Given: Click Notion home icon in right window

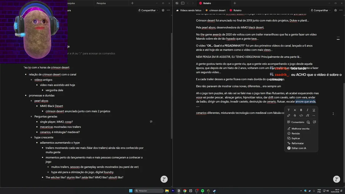Looking at the screenshot, I should (x=177, y=3).
